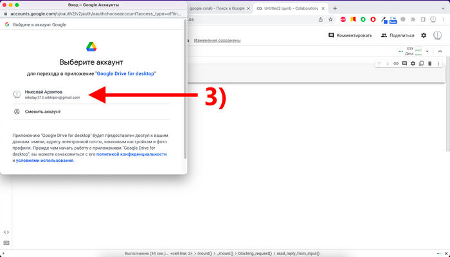Open the условиями использования link
450x257 pixels.
(44, 161)
